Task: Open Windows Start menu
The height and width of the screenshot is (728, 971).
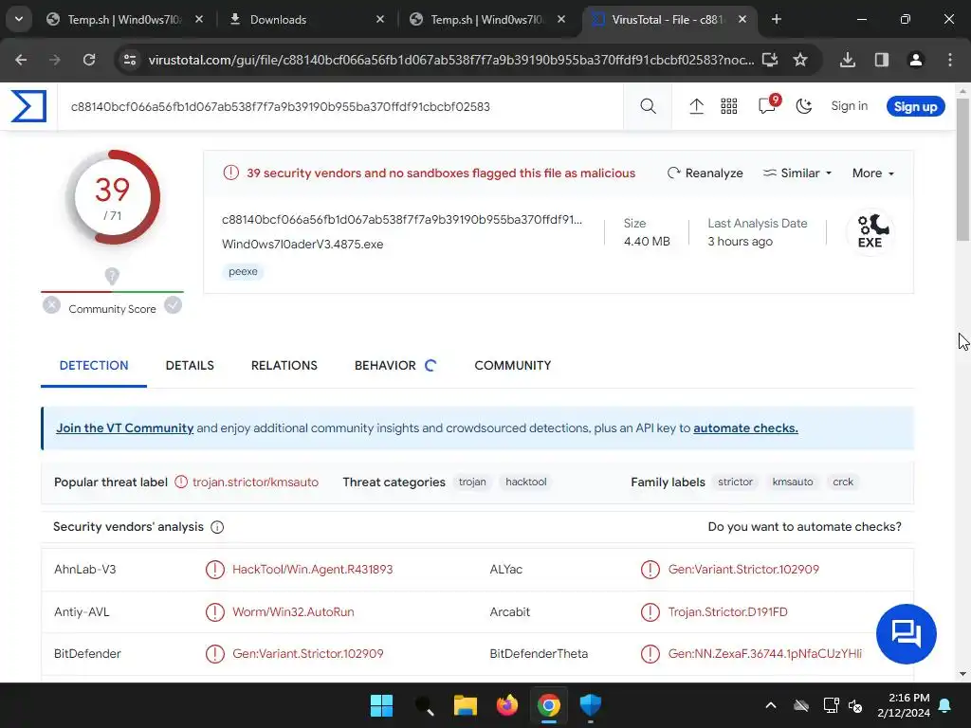Action: coord(381,705)
